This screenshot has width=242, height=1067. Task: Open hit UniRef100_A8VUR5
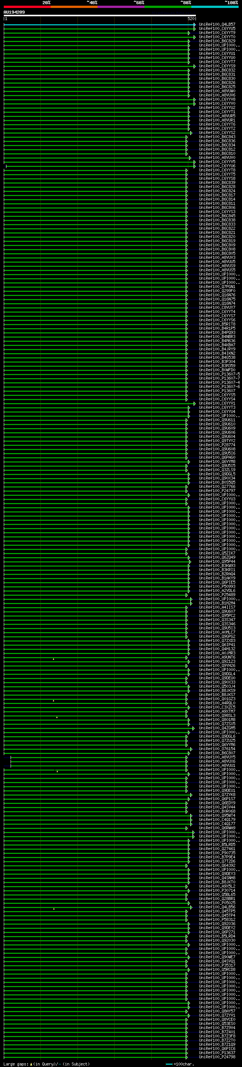pos(217,116)
